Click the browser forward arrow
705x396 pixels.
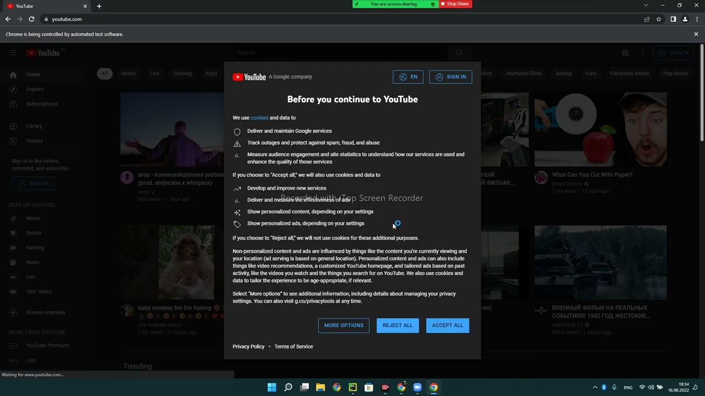[20, 19]
